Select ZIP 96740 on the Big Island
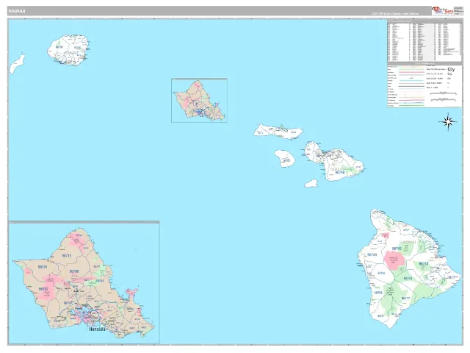This screenshot has height=353, width=470. click(372, 254)
